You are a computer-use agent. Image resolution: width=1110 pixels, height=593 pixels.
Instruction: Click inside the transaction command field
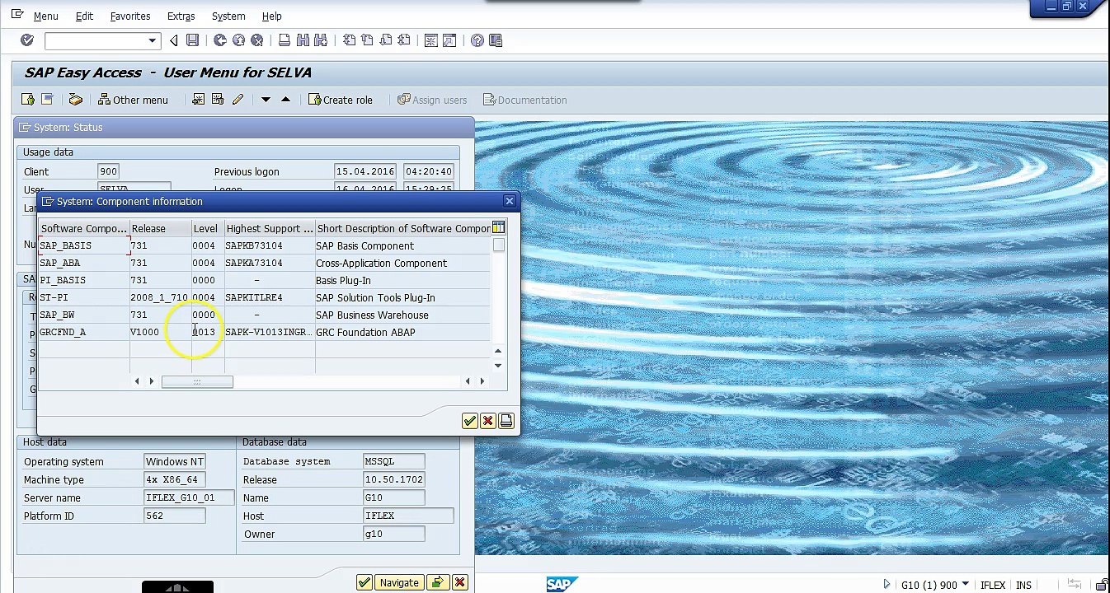[x=96, y=40]
